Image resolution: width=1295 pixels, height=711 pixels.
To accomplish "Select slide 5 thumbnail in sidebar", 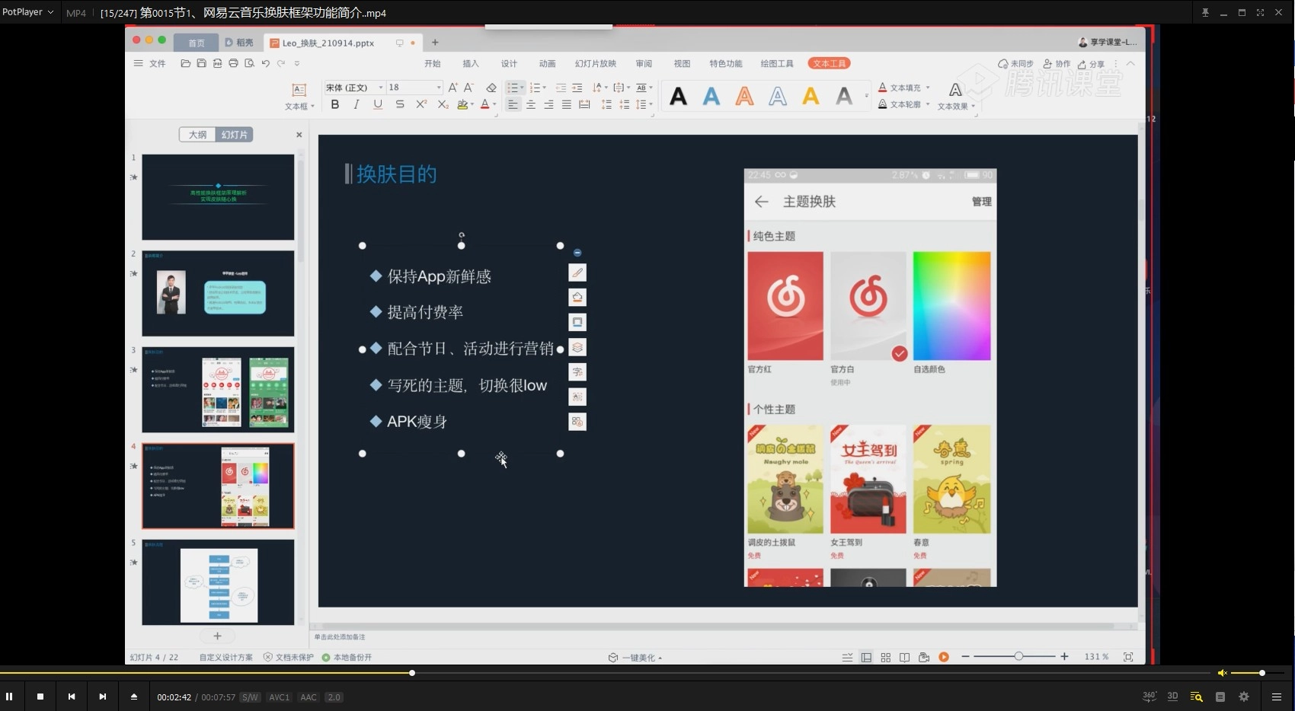I will coord(218,582).
